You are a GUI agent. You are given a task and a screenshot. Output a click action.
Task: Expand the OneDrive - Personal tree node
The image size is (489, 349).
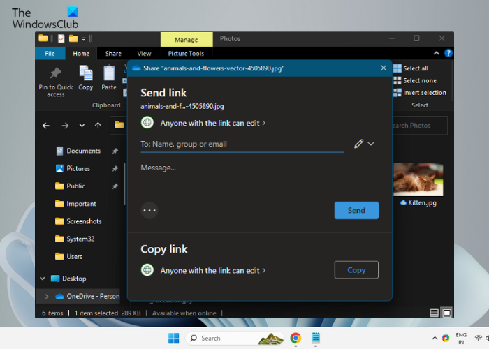(x=47, y=297)
